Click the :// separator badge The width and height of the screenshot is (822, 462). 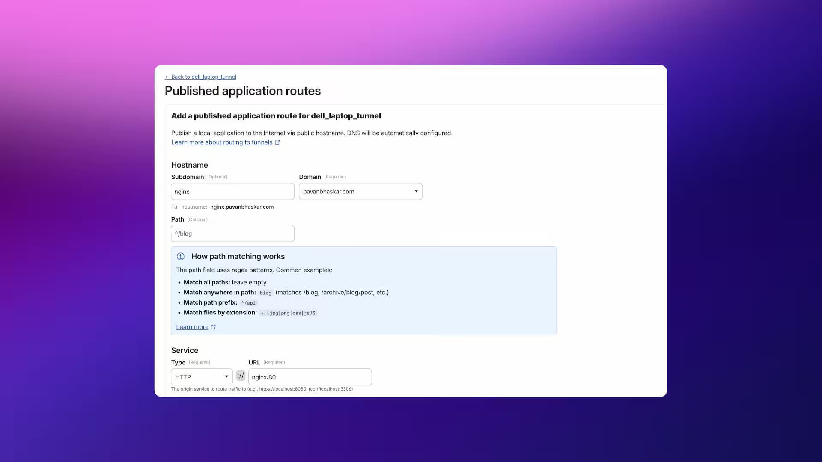(x=241, y=376)
